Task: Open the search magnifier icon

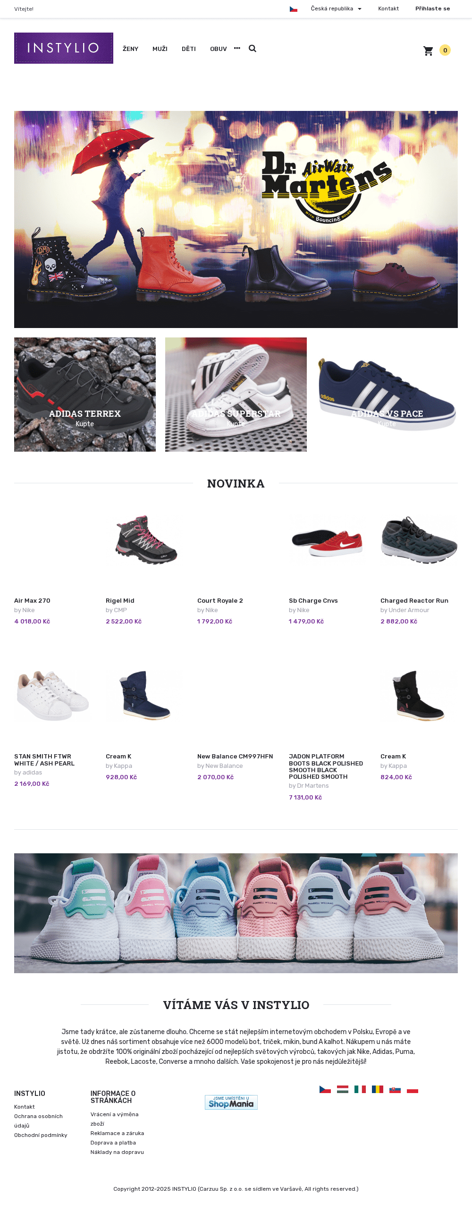Action: (x=253, y=48)
